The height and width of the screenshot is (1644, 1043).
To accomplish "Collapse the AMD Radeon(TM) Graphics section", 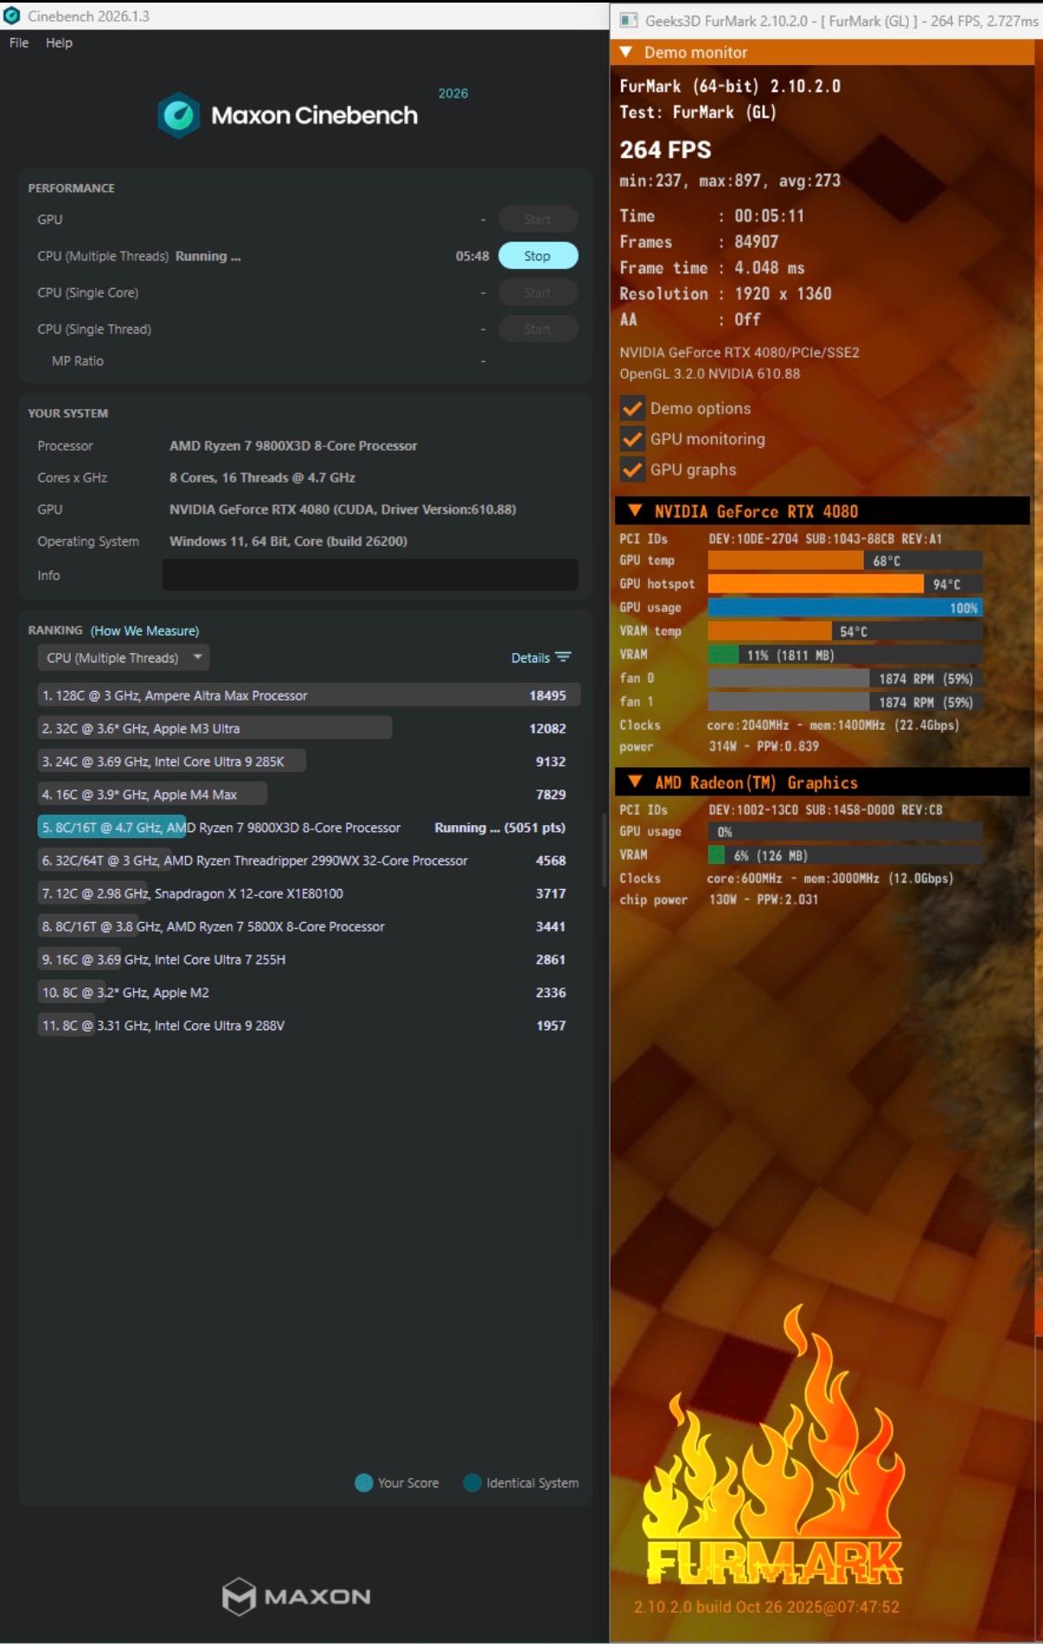I will coord(635,782).
